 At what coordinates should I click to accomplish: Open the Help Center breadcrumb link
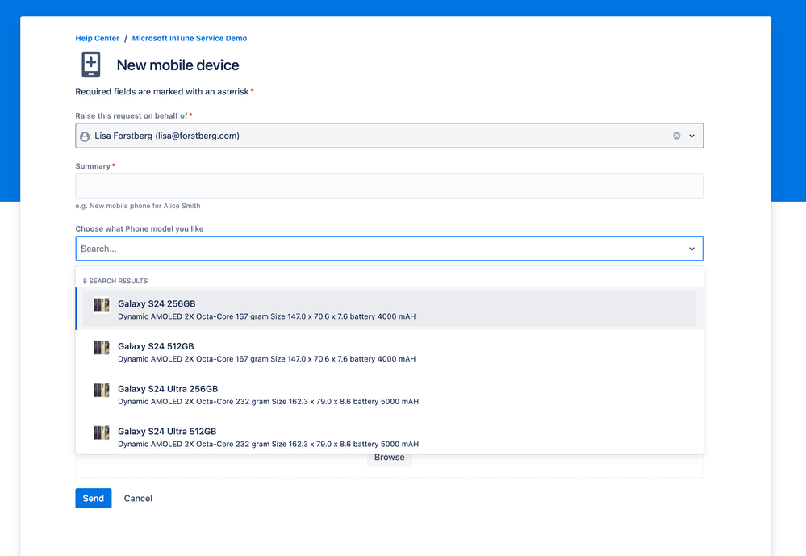[x=97, y=38]
